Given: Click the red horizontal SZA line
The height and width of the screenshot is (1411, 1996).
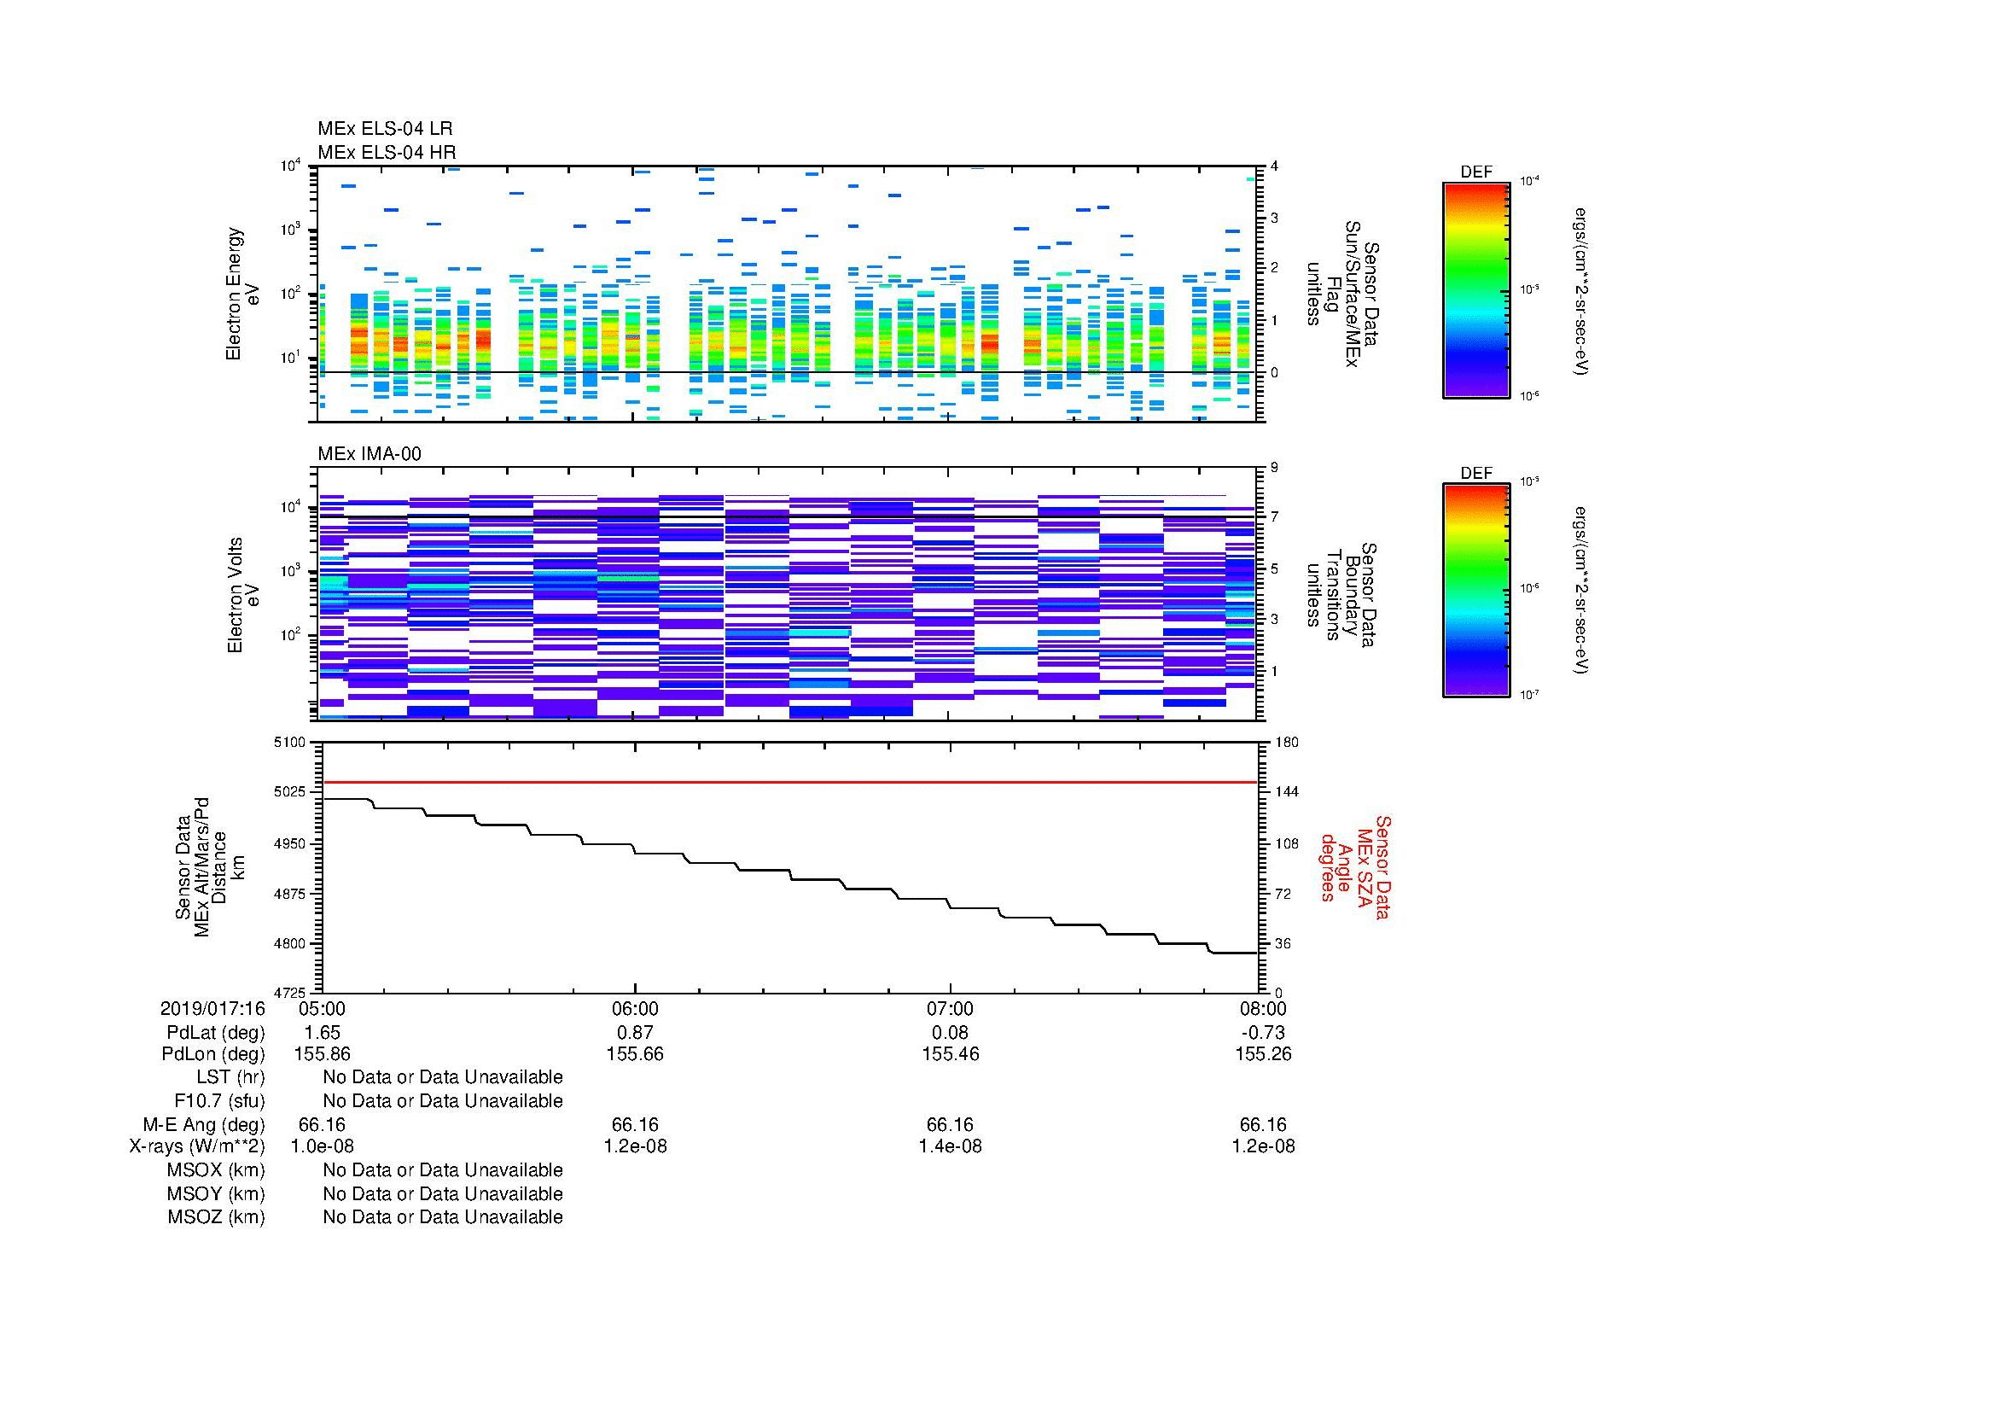Looking at the screenshot, I should click(789, 783).
